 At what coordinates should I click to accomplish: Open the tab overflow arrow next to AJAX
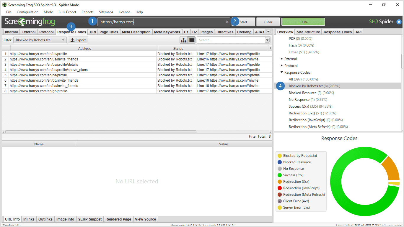click(x=268, y=32)
